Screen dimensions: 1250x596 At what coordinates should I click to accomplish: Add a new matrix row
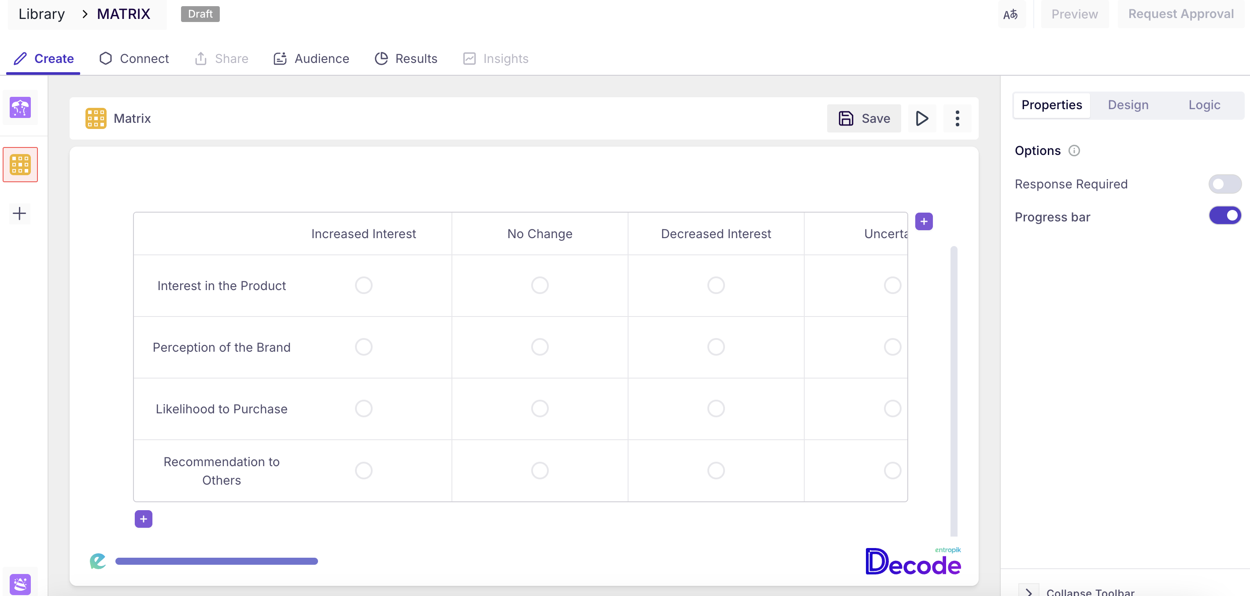(x=143, y=519)
